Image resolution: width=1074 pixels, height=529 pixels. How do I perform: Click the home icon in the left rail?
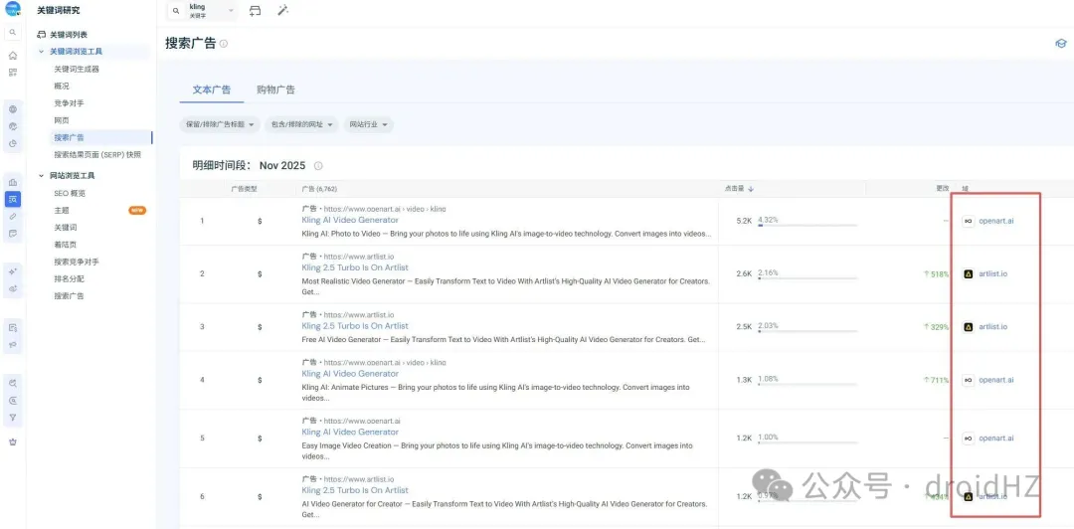(x=13, y=56)
